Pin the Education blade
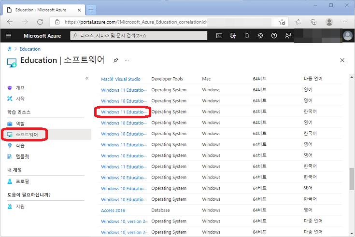 point(116,60)
